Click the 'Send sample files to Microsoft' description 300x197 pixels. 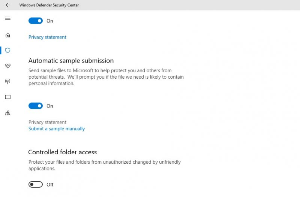[106, 77]
